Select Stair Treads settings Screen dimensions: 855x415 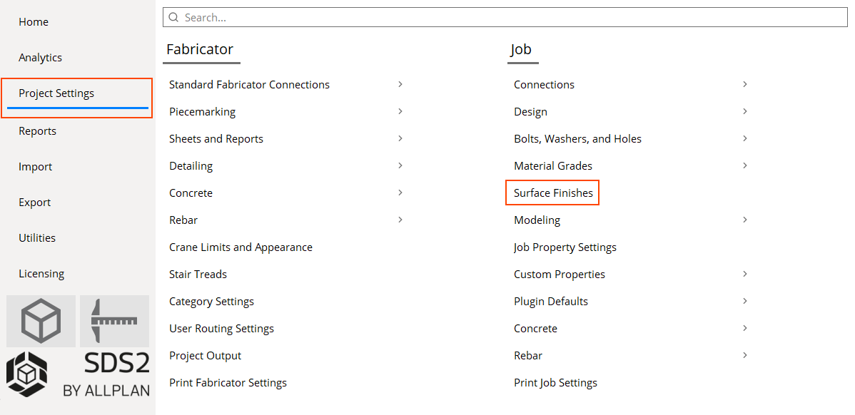198,274
